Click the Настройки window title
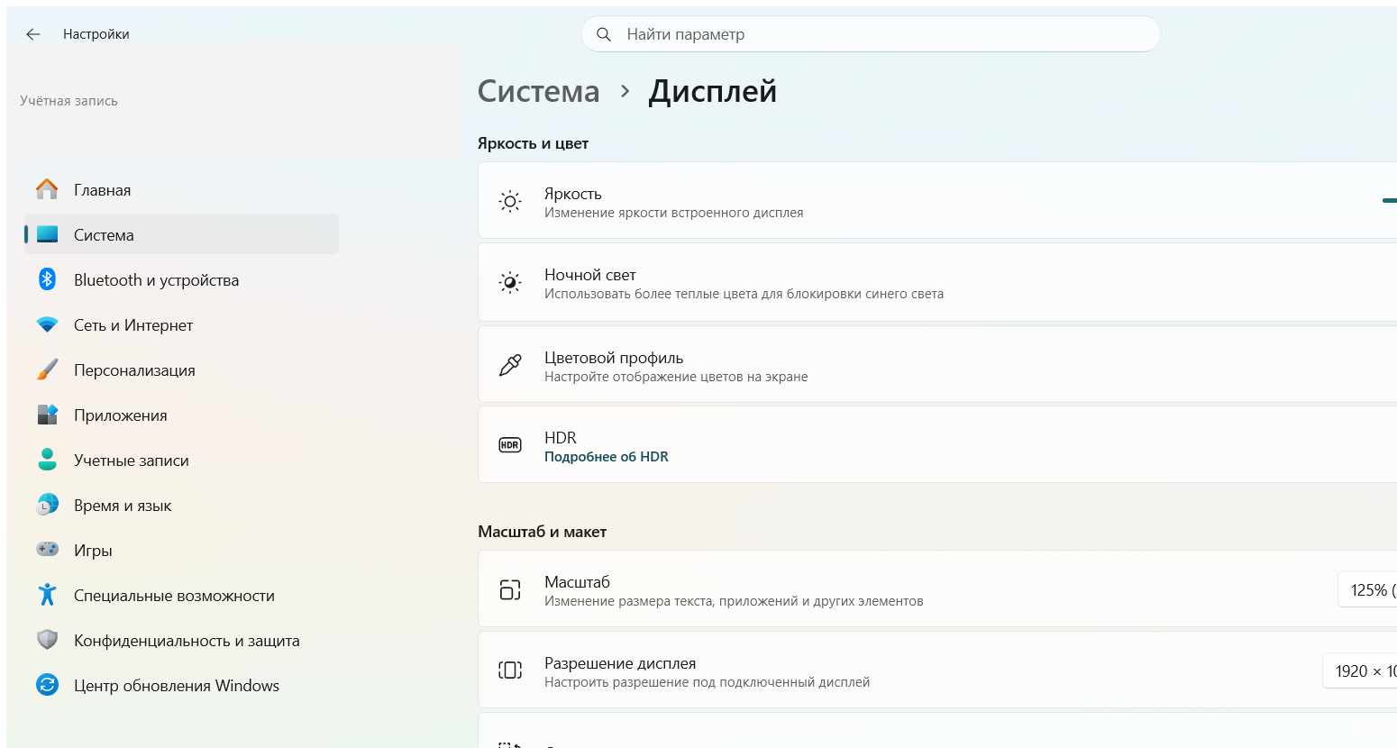Viewport: 1397px width, 748px height. [96, 34]
